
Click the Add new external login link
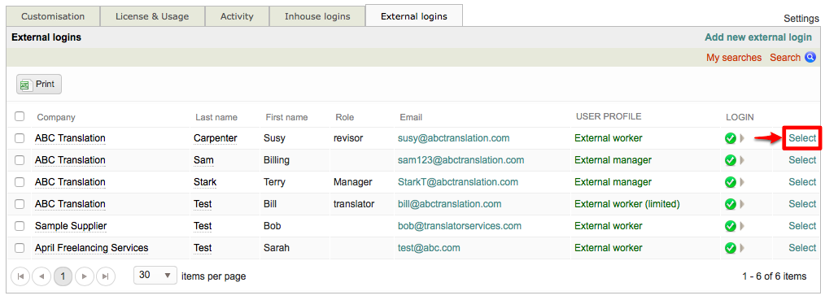click(758, 37)
